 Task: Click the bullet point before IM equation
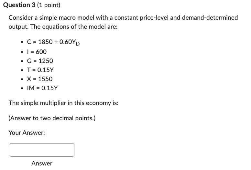22,88
